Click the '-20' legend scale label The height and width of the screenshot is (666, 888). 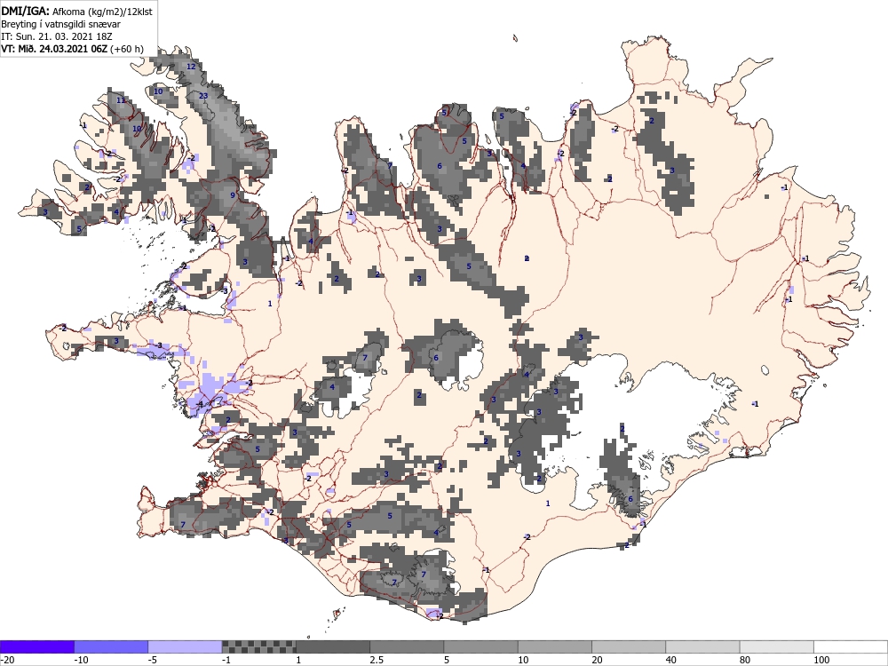(x=7, y=660)
